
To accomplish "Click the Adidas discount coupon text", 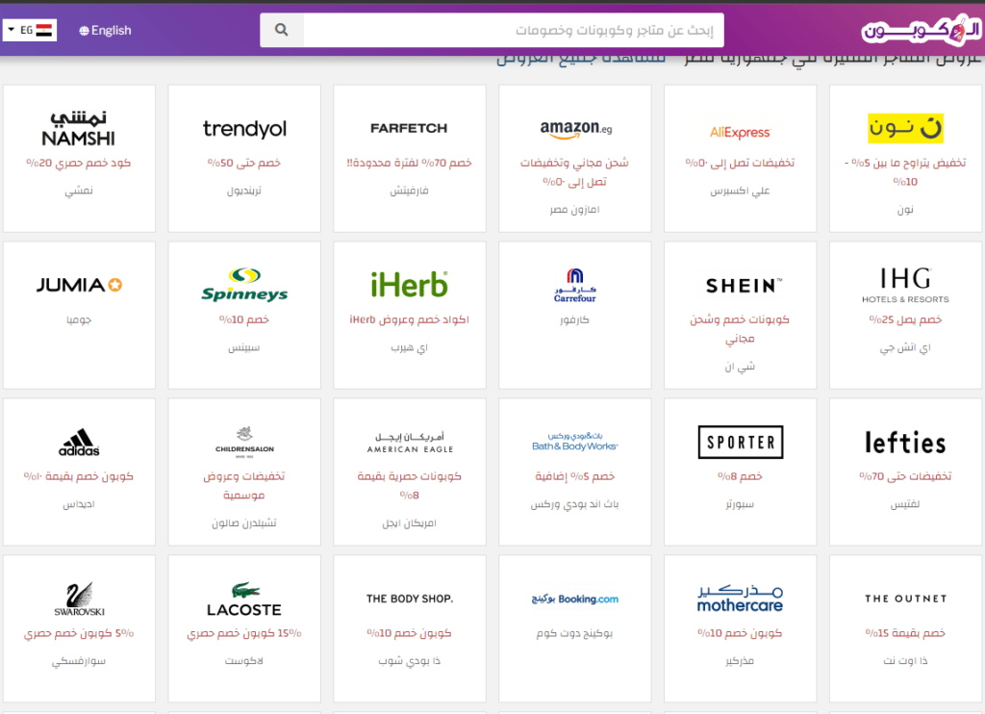I will click(x=79, y=476).
